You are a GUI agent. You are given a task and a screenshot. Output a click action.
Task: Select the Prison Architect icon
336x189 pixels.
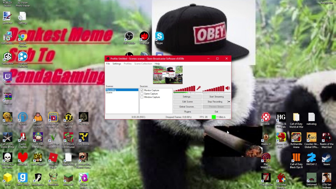pyautogui.click(x=38, y=120)
